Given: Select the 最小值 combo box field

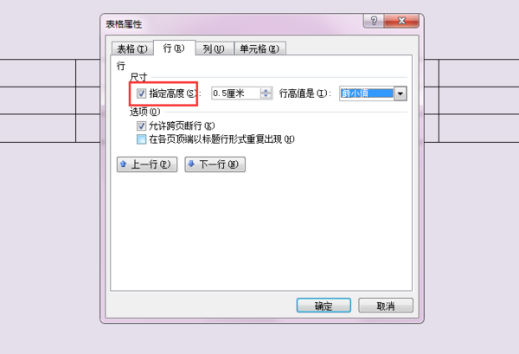Looking at the screenshot, I should pos(367,93).
